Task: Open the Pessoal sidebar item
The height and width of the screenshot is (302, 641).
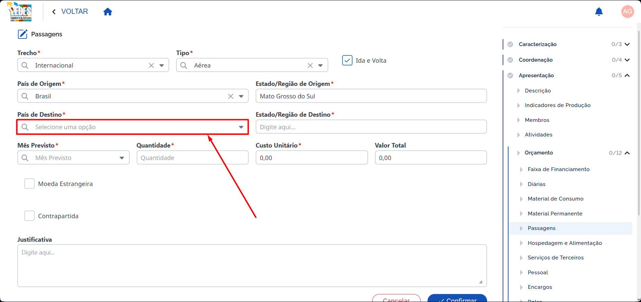Action: (538, 273)
